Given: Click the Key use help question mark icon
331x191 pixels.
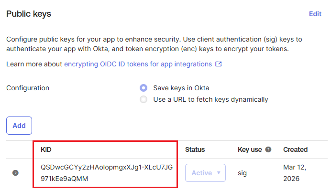Looking at the screenshot, I should coord(268,149).
